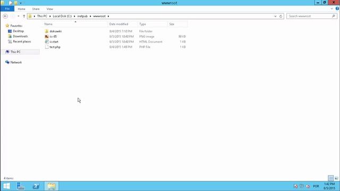Click the PHP File type cell
Viewport: 340px width, 191px height.
click(144, 47)
